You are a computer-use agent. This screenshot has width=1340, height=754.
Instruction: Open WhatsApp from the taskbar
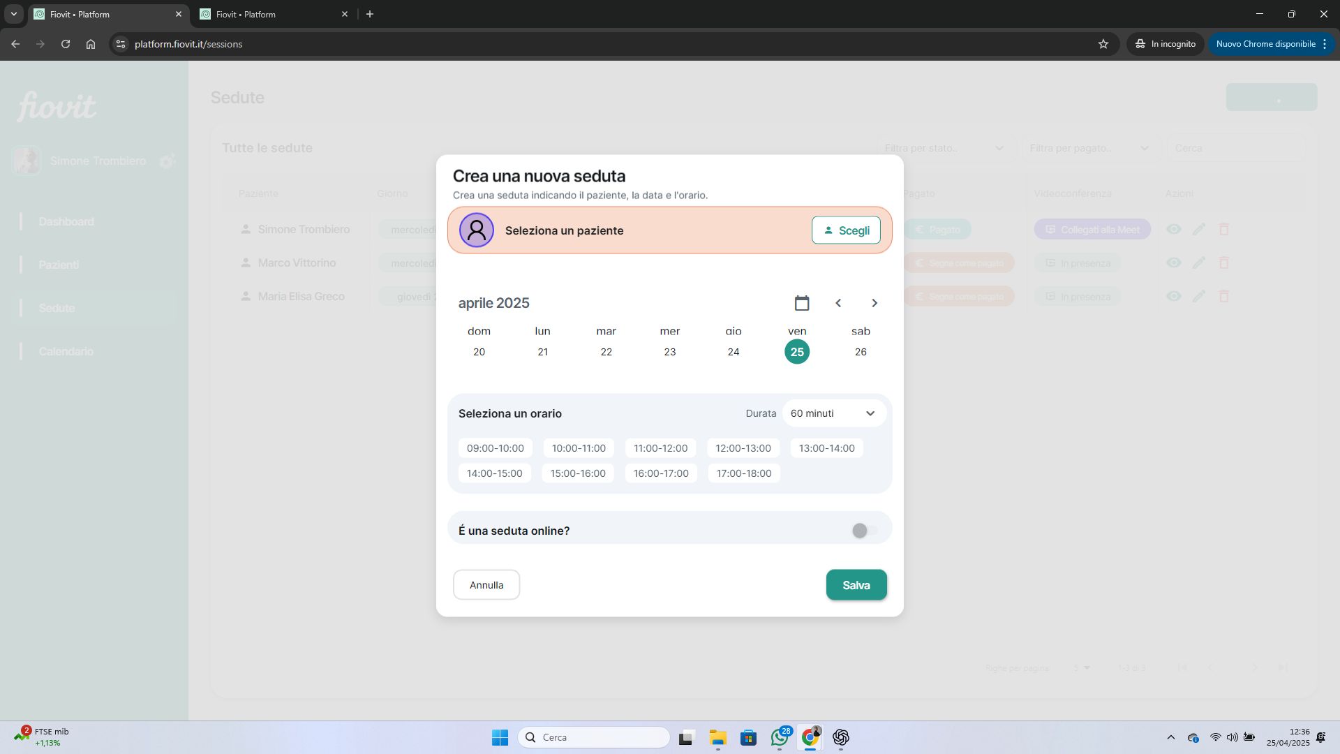[780, 737]
